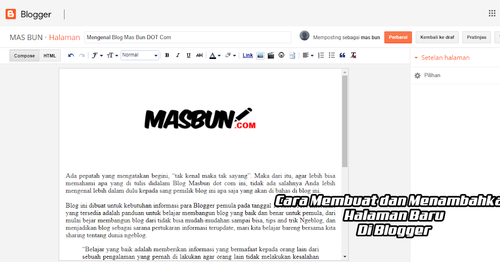Insert a video using the clapperboard icon
The height and width of the screenshot is (262, 500).
pyautogui.click(x=271, y=55)
